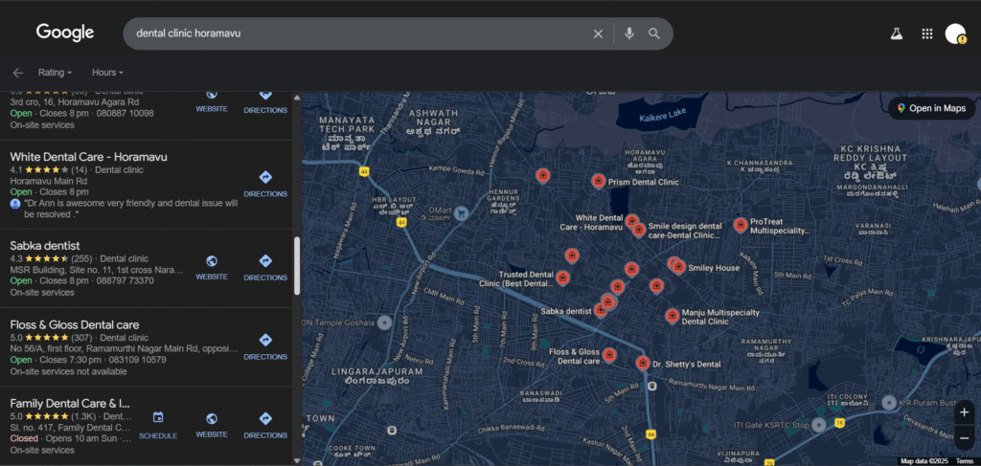Viewport: 981px width, 466px height.
Task: Open Search Labs flask icon
Action: (x=897, y=33)
